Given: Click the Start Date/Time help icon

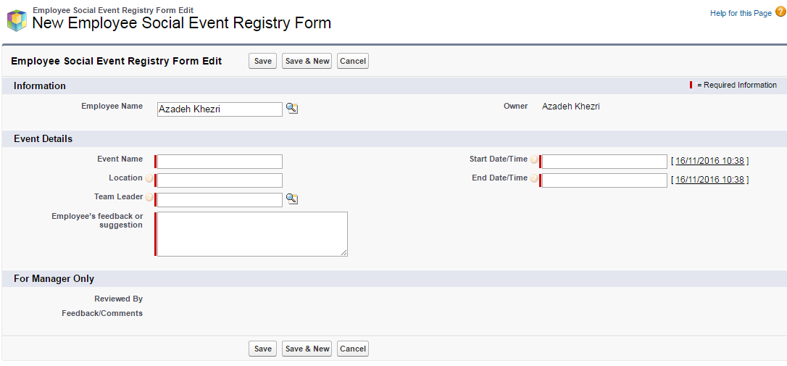Looking at the screenshot, I should tap(534, 160).
